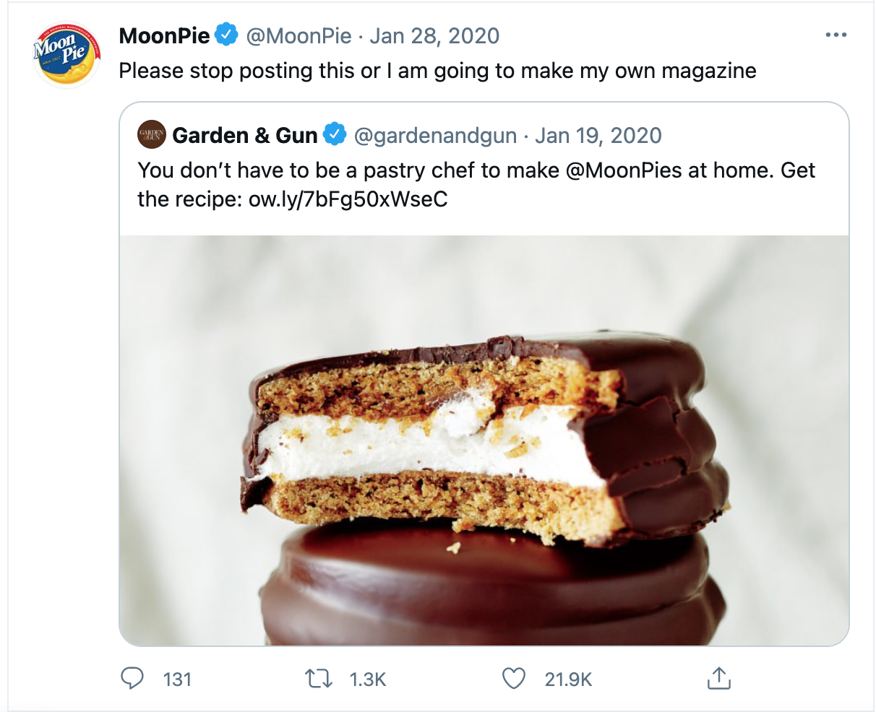Click the @gardenandgun handle
Screen dimensions: 876x712
[435, 135]
